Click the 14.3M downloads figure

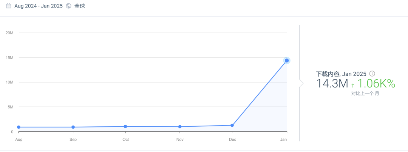pos(332,84)
